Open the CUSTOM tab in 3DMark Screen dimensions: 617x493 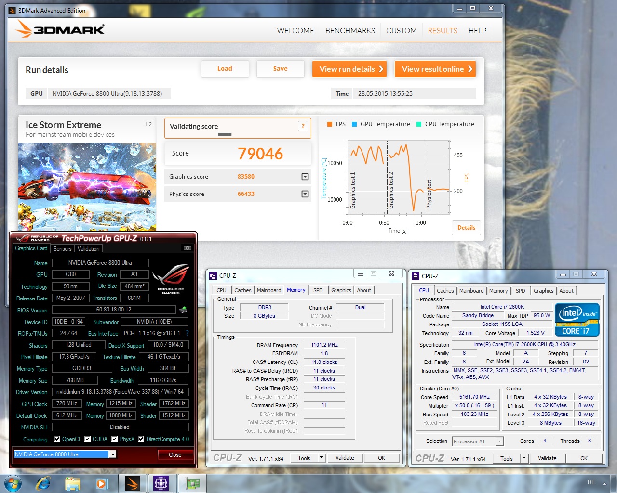click(x=401, y=30)
